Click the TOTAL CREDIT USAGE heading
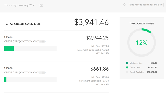 (142, 24)
